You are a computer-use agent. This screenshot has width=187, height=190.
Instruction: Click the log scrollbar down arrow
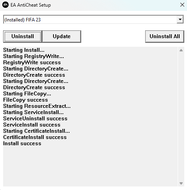(181, 183)
